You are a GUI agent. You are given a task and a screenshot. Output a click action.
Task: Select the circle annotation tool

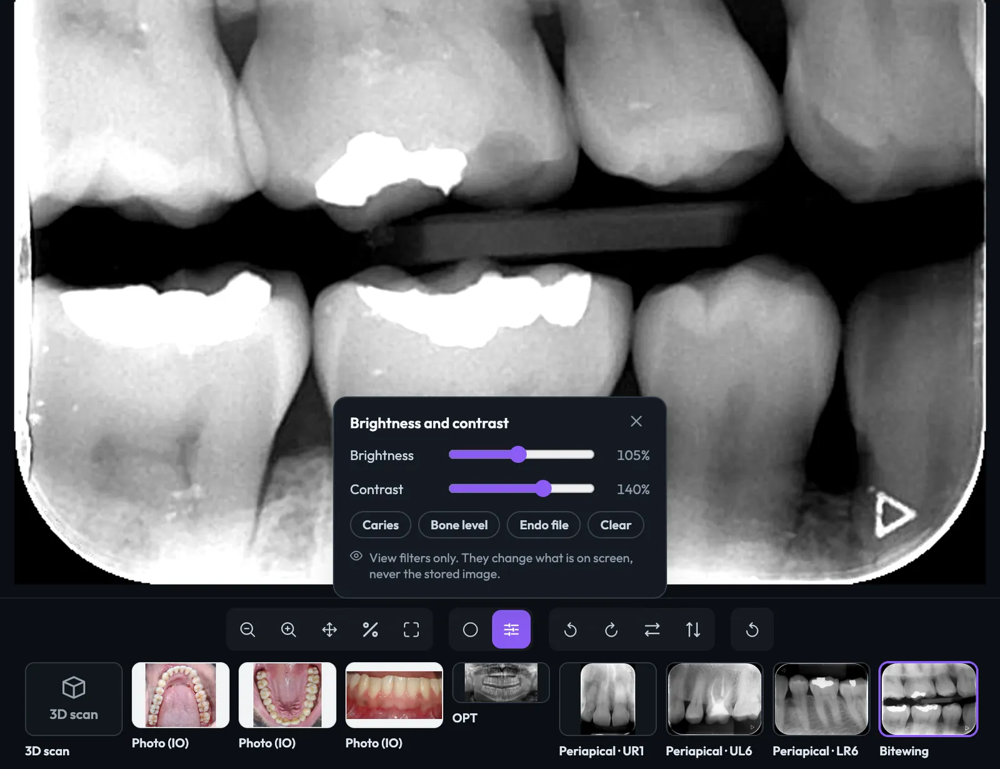470,630
